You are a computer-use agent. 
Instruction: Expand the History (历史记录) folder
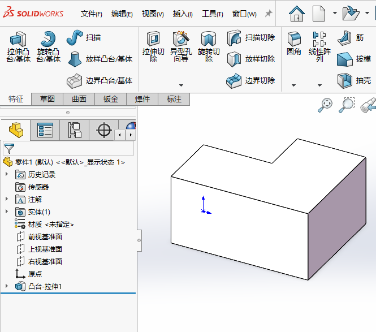[7, 174]
